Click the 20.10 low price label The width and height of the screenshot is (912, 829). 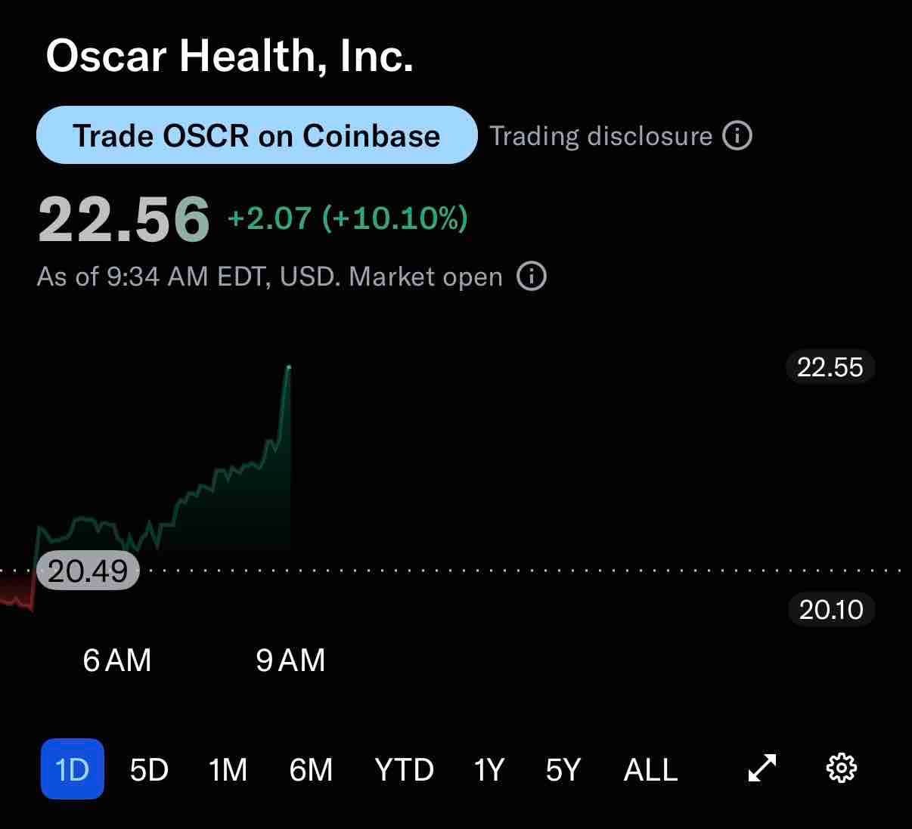click(x=830, y=609)
